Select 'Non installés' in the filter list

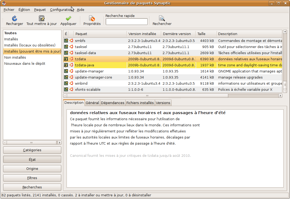point(15,57)
